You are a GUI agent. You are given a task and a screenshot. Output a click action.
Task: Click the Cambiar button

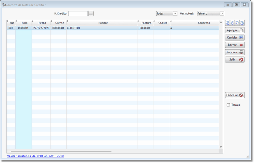(x=235, y=38)
